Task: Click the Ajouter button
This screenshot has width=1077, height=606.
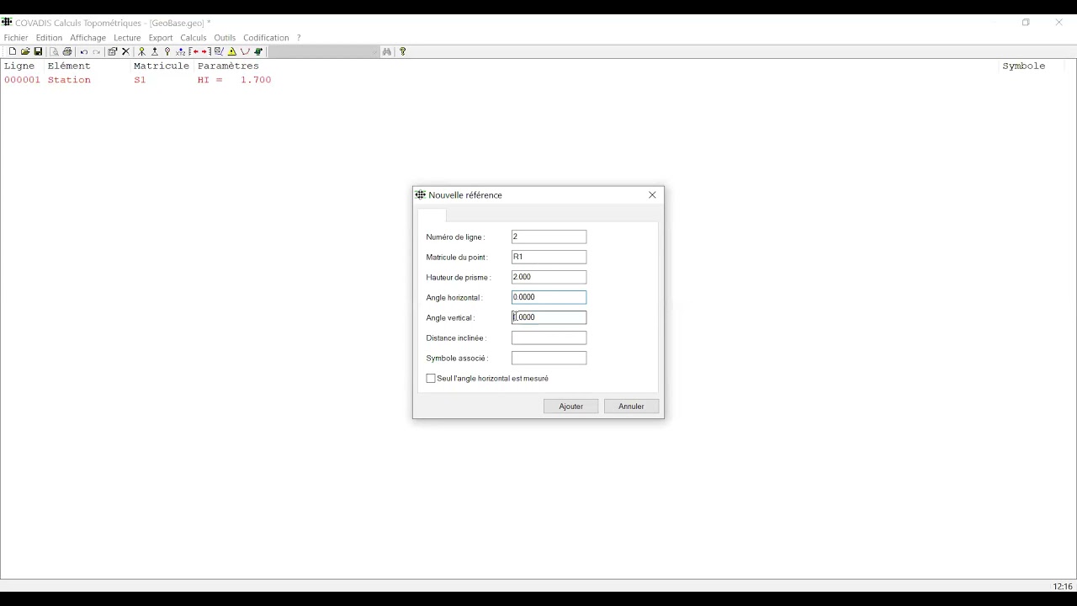Action: coord(571,407)
